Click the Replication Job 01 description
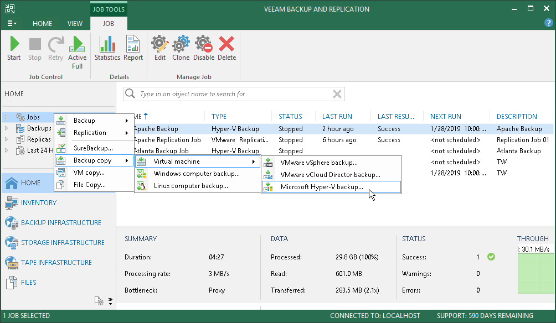The width and height of the screenshot is (556, 323). point(523,140)
